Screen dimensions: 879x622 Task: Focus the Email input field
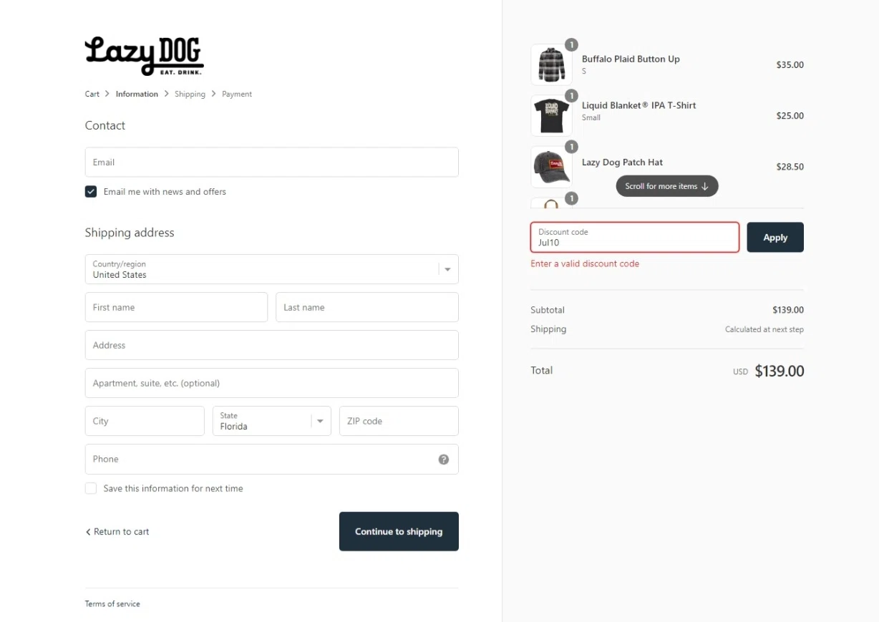pyautogui.click(x=271, y=162)
